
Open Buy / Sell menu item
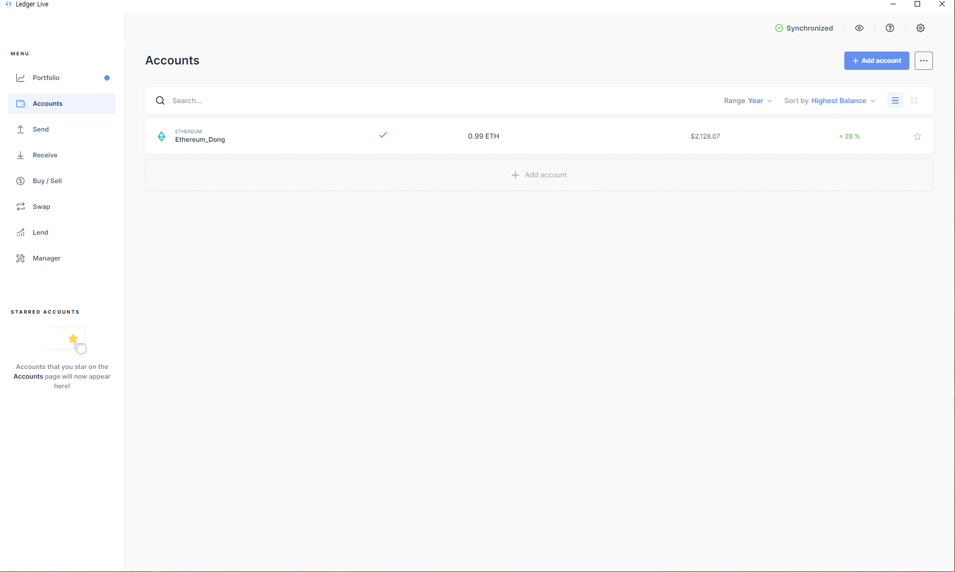[x=62, y=181]
